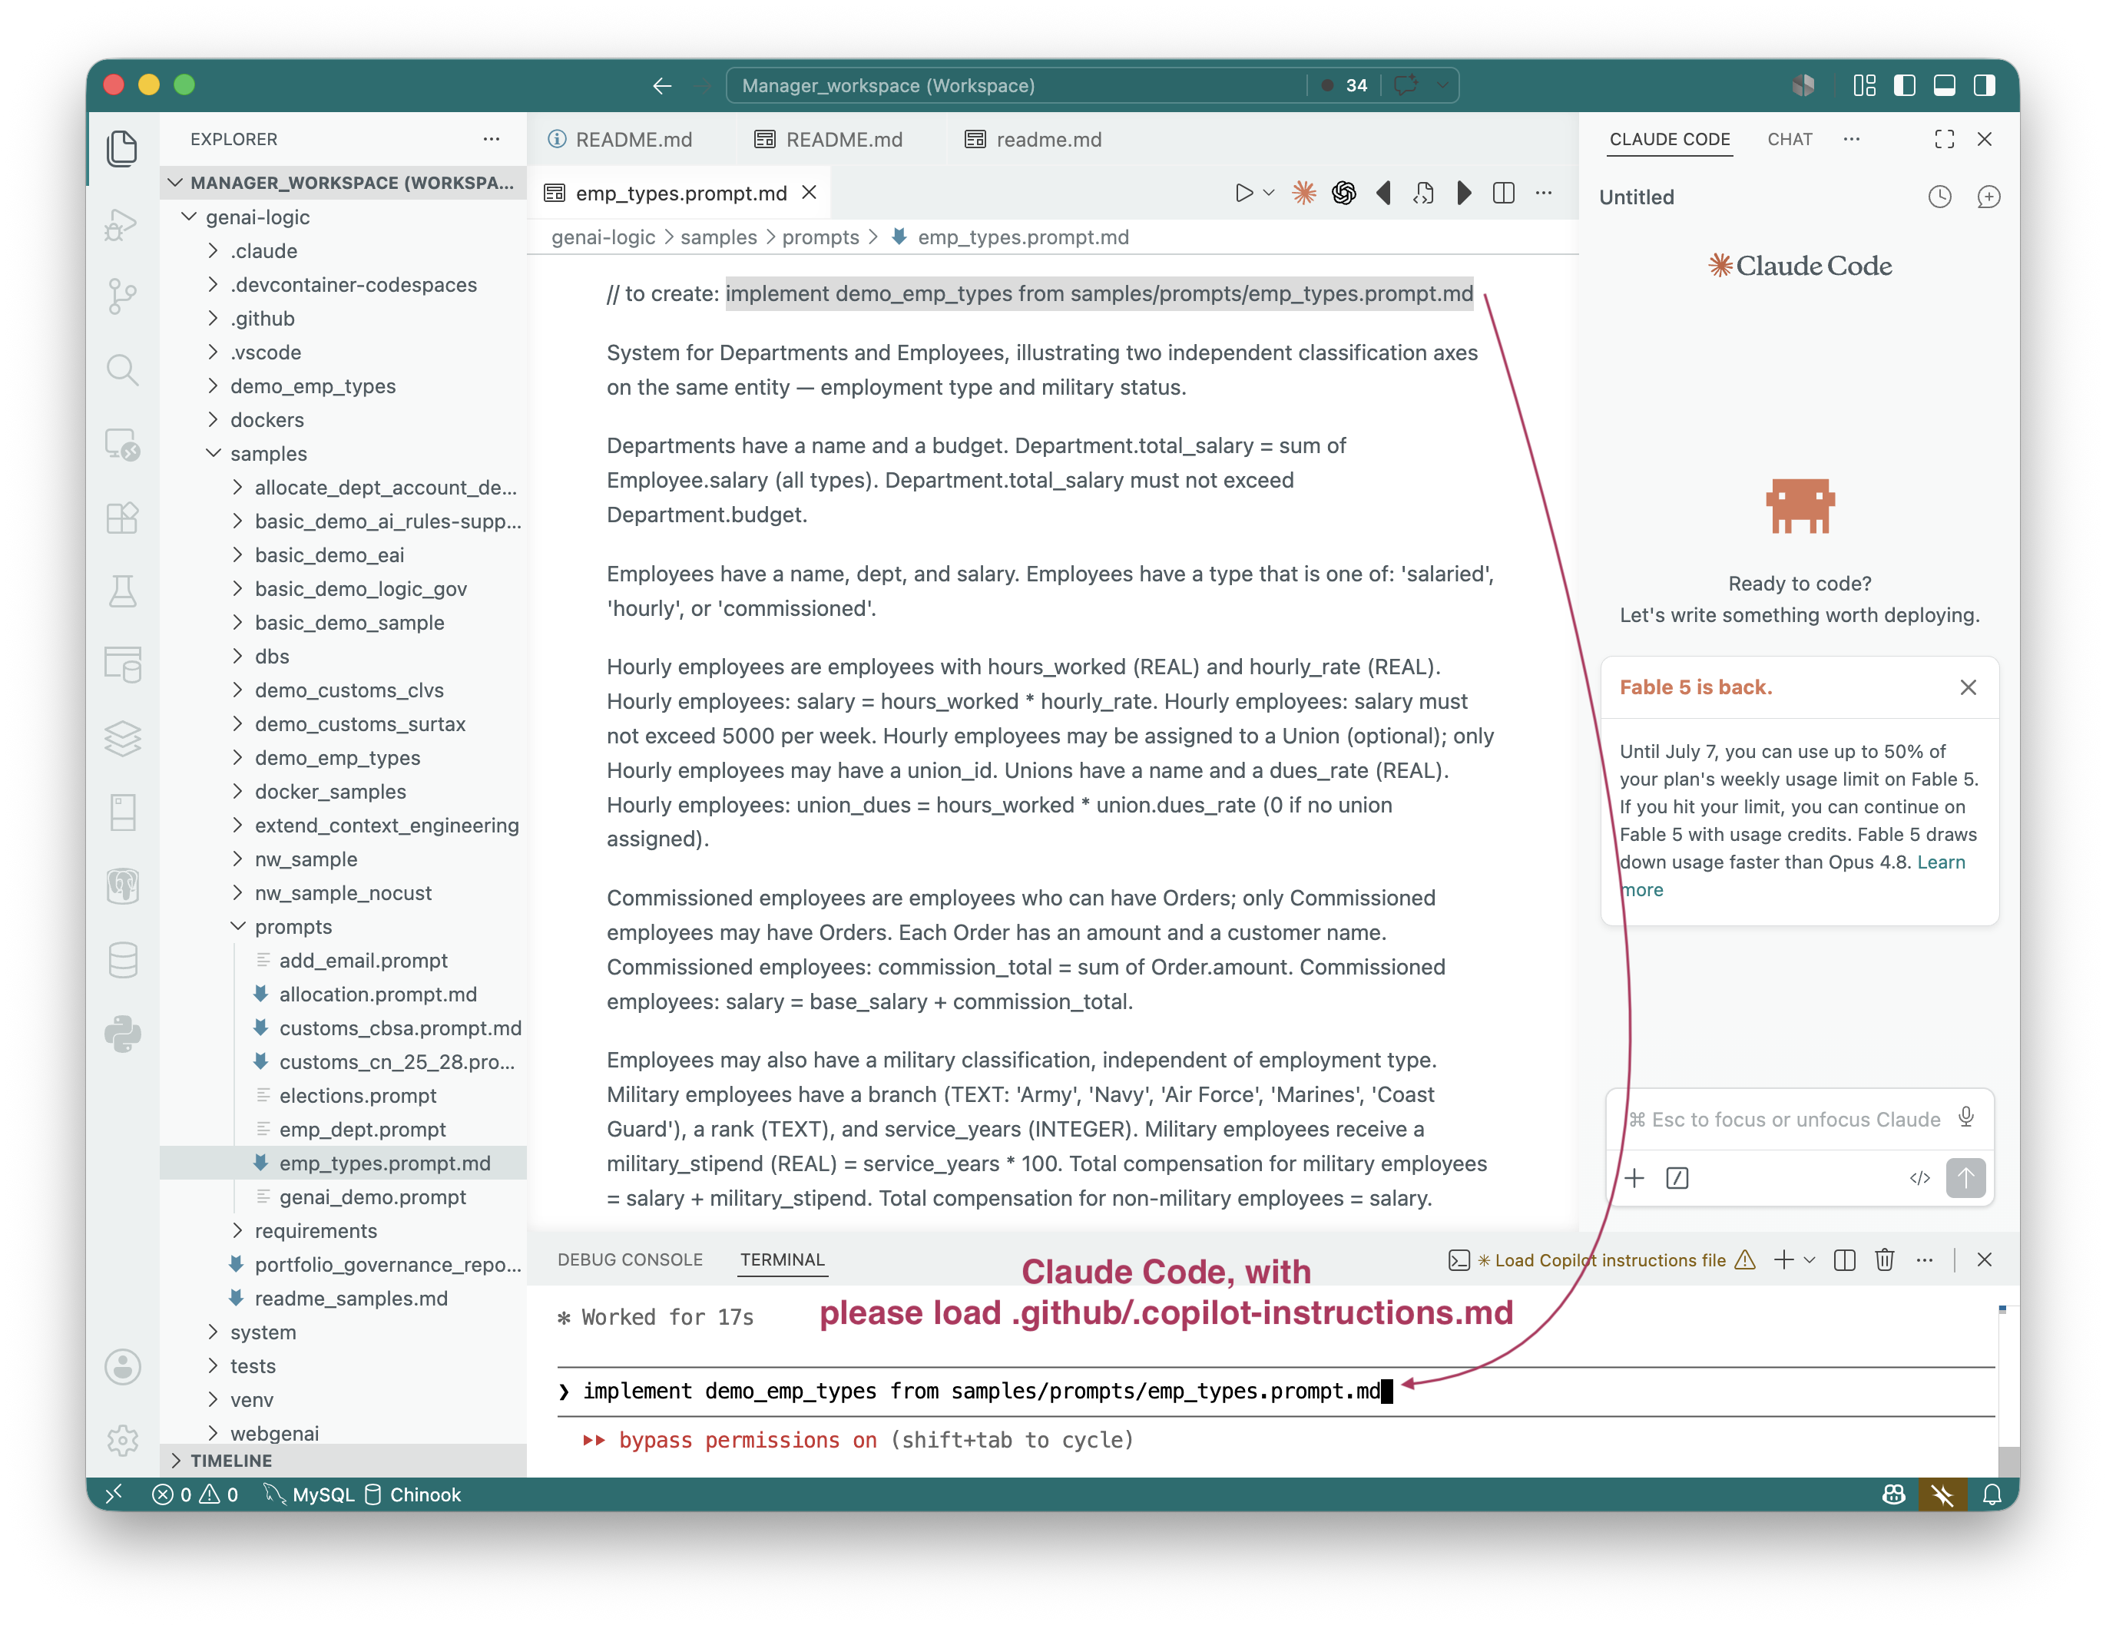Switch to the CHAT tab
This screenshot has height=1625, width=2106.
tap(1790, 139)
